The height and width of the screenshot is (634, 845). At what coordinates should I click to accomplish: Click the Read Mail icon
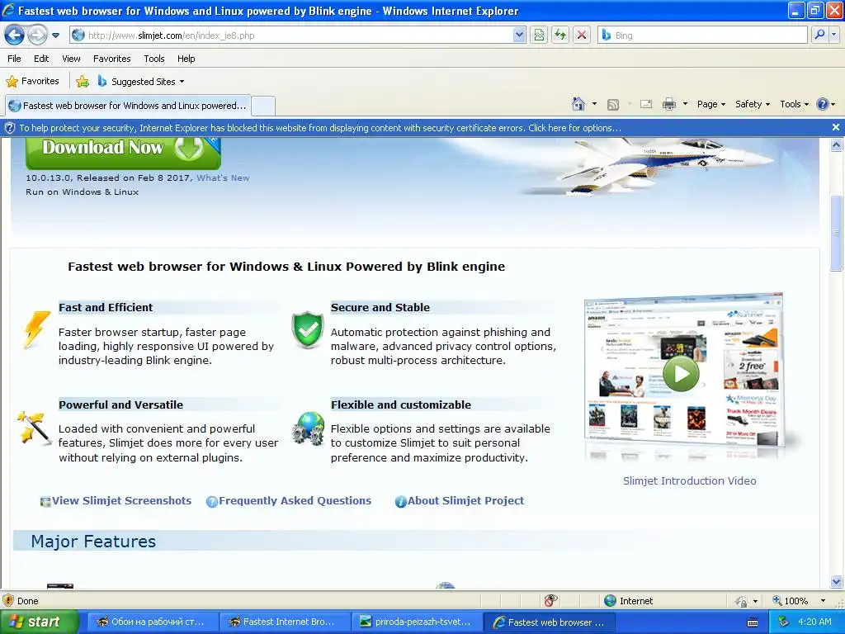point(646,104)
